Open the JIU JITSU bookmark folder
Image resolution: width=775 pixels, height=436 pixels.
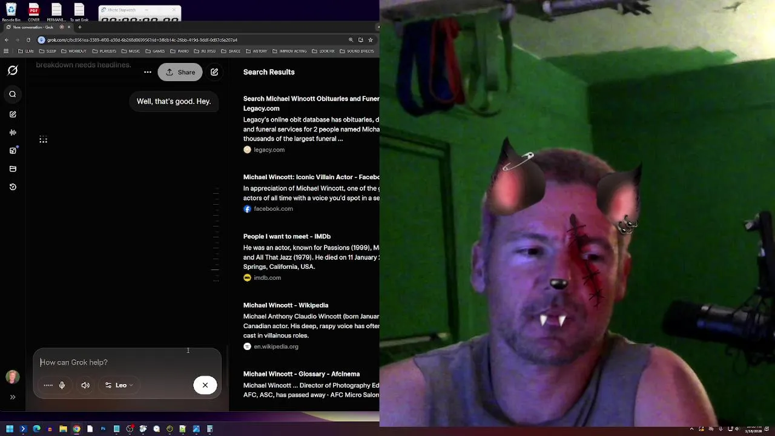pos(206,51)
